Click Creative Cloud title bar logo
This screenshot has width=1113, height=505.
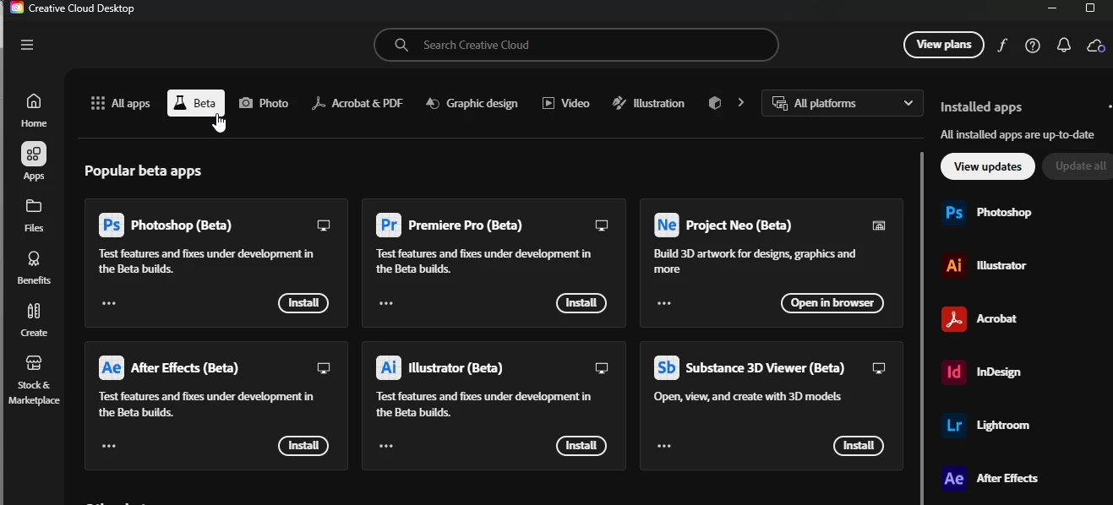pyautogui.click(x=17, y=8)
